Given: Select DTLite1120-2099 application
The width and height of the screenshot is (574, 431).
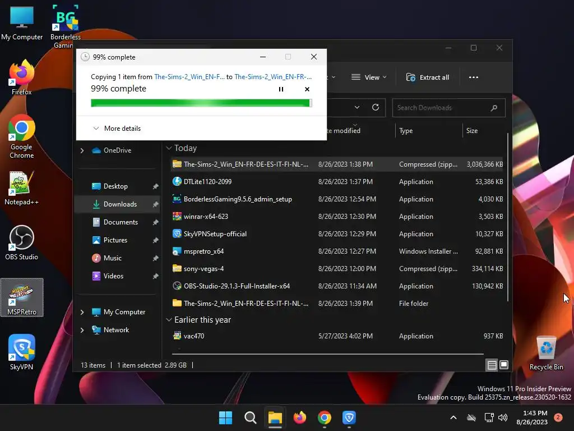Looking at the screenshot, I should click(337, 181).
